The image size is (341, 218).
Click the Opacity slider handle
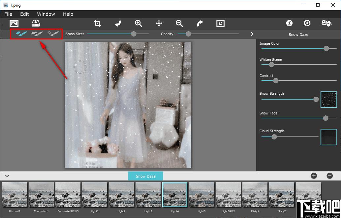point(188,34)
